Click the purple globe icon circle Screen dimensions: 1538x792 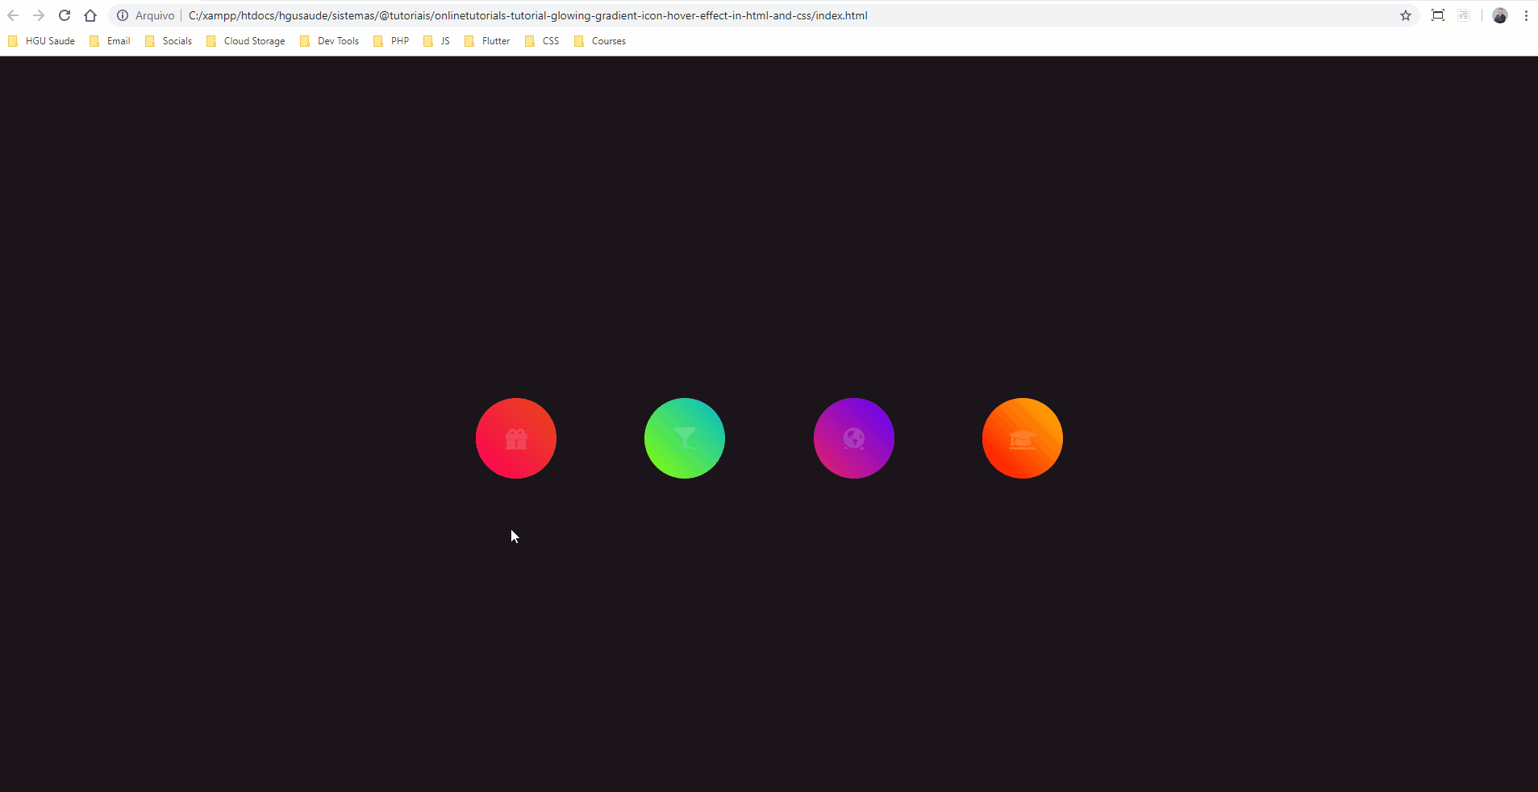[854, 438]
